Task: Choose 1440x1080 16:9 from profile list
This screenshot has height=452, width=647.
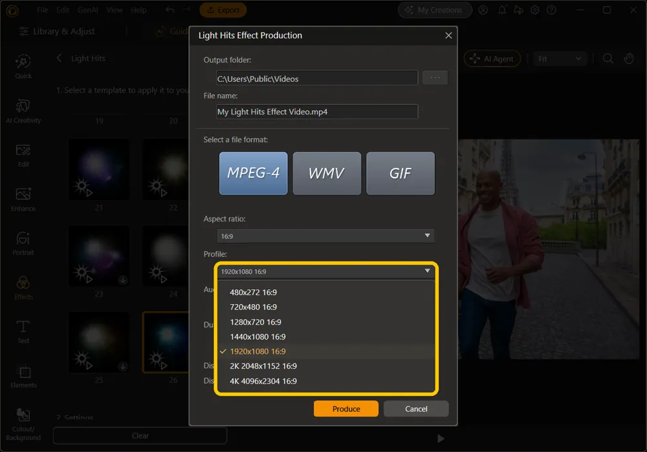Action: point(326,336)
